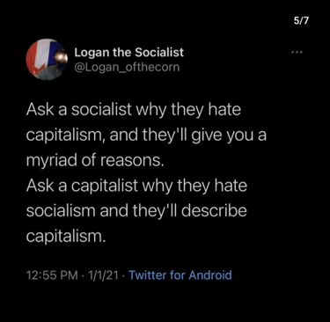Click the word 'Socialist' in the display name
This screenshot has width=330, height=322.
(x=159, y=53)
